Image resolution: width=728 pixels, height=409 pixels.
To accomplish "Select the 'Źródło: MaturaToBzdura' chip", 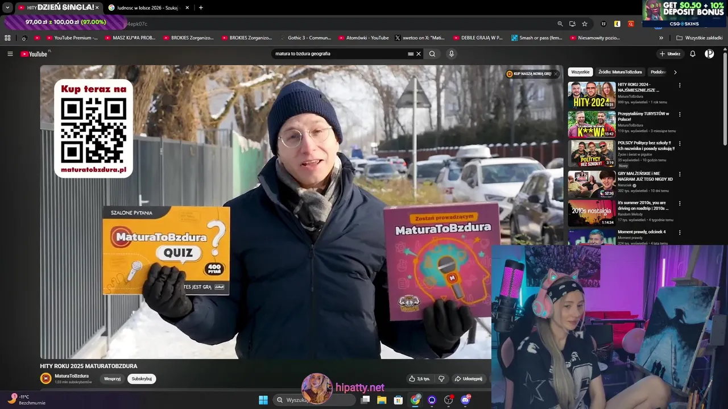I will point(620,72).
